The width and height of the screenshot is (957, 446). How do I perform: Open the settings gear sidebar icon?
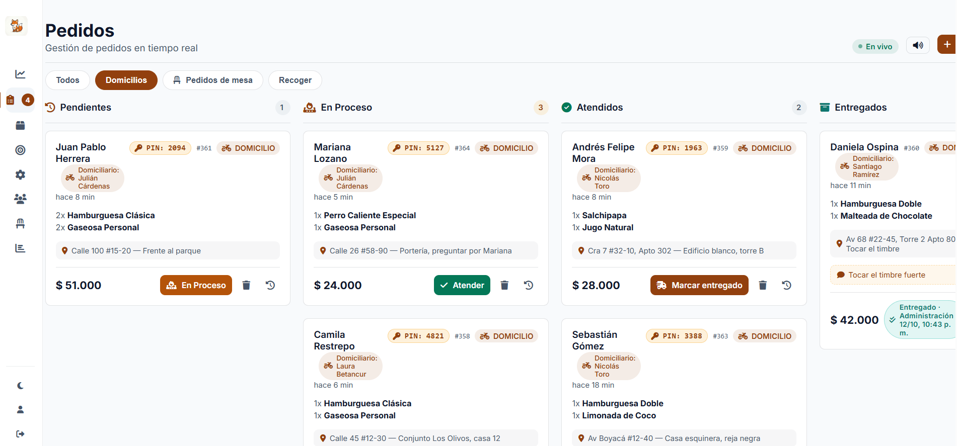20,174
